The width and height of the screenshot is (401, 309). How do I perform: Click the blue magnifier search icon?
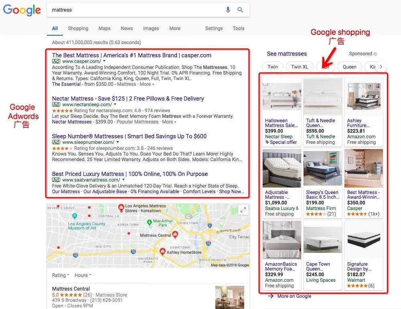pyautogui.click(x=240, y=10)
